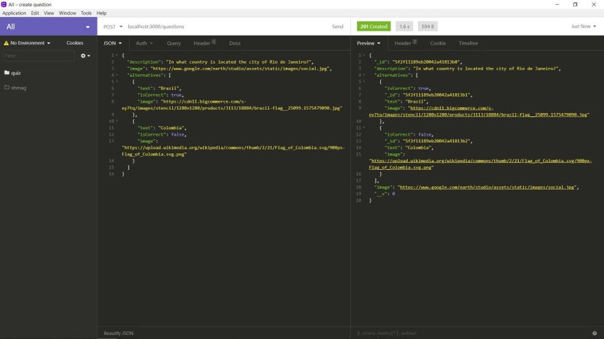Open the google earth social.jpg link in response
Image resolution: width=604 pixels, height=339 pixels.
point(487,187)
